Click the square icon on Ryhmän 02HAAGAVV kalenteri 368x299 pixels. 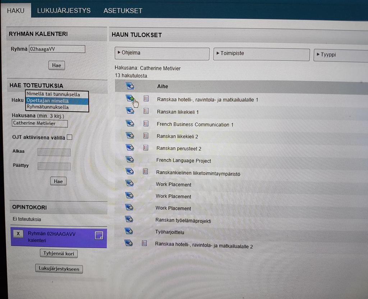point(99,235)
